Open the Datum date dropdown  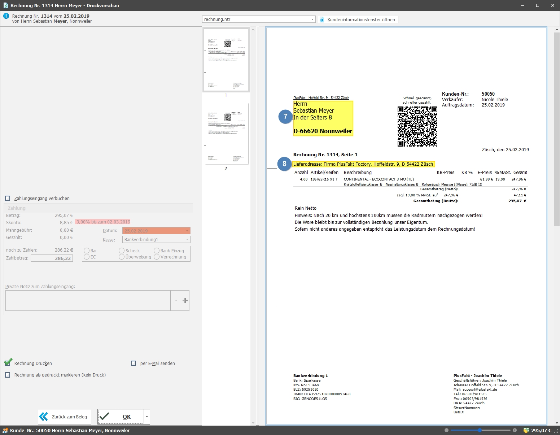point(187,231)
